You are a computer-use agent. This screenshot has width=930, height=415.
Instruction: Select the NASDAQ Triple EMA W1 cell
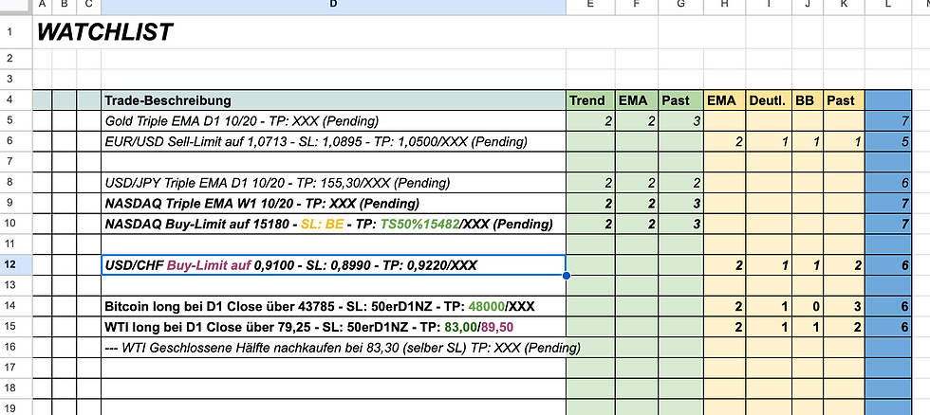[x=333, y=203]
